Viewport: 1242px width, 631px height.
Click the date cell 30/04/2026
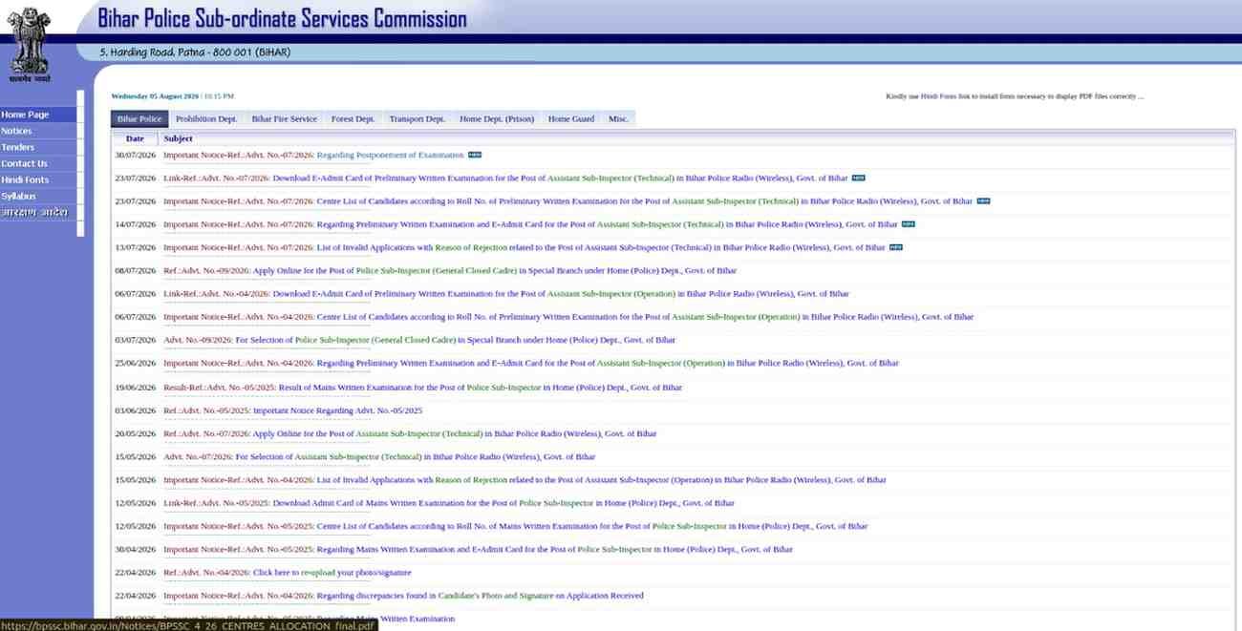tap(135, 549)
